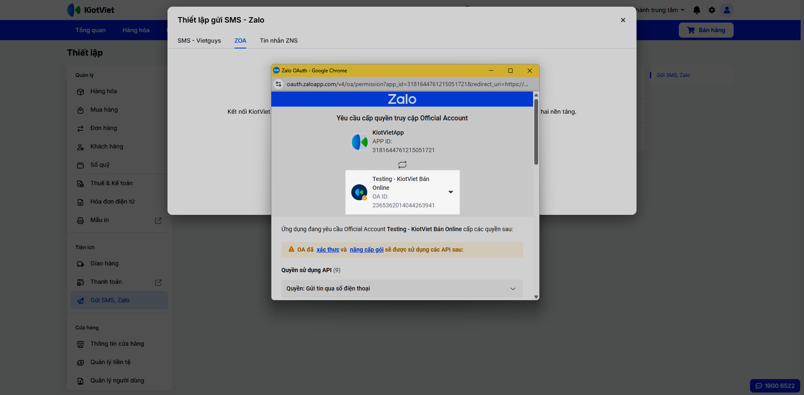Image resolution: width=804 pixels, height=395 pixels.
Task: Click the scroll up arrow in Zalo popup
Action: pos(536,95)
